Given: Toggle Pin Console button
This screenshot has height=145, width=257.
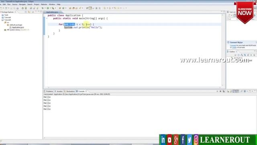Looking at the screenshot, I should click(x=242, y=91).
